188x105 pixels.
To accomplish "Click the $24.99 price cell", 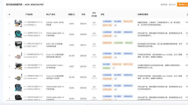I will tap(83, 66).
